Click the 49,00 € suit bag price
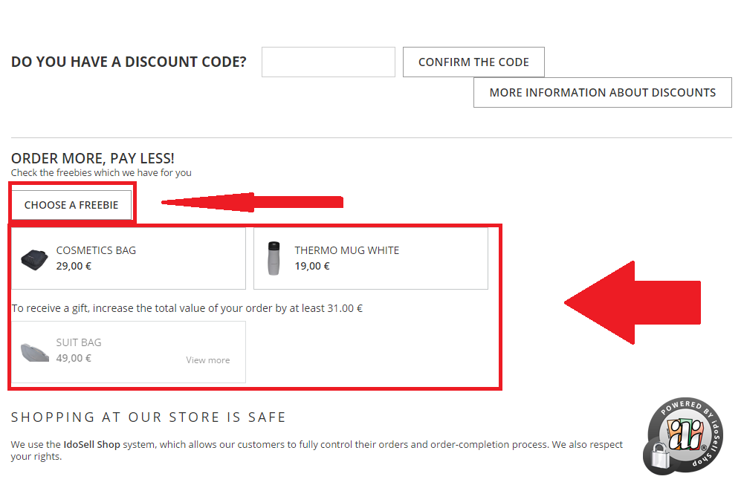 74,358
